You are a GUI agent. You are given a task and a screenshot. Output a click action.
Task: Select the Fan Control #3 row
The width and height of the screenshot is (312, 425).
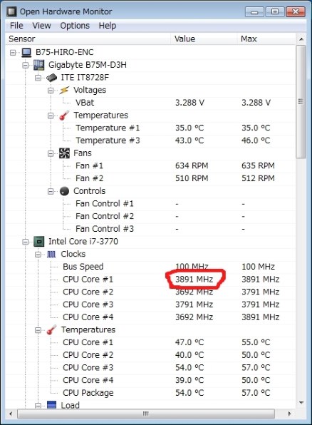point(150,229)
